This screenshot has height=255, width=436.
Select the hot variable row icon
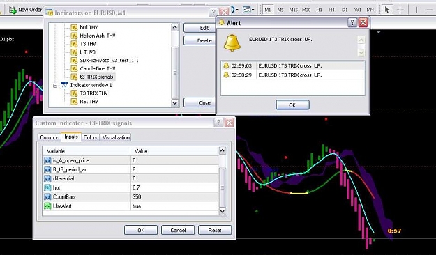[48, 188]
